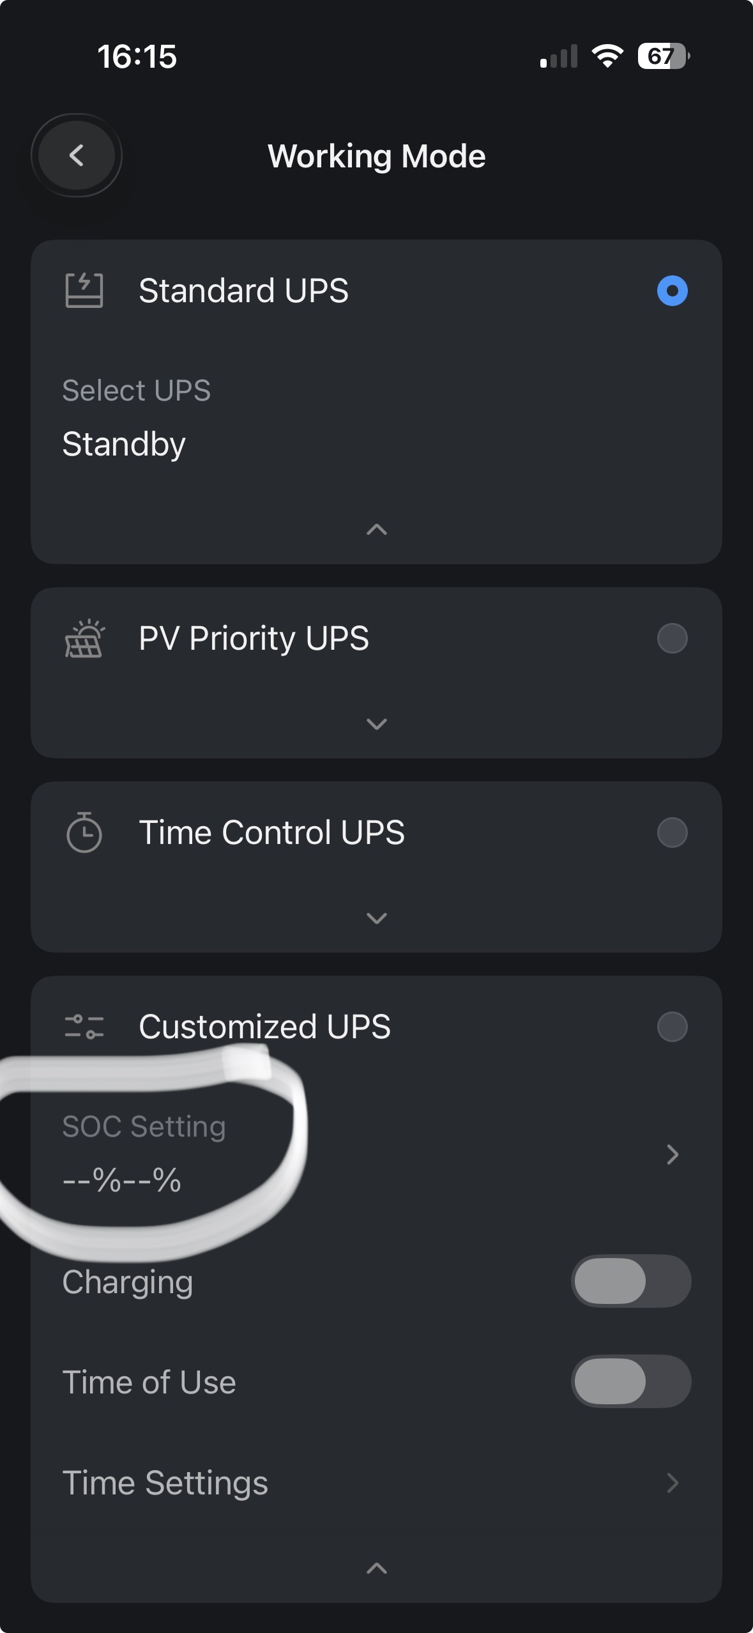Tap the battery level indicator

pos(663,56)
